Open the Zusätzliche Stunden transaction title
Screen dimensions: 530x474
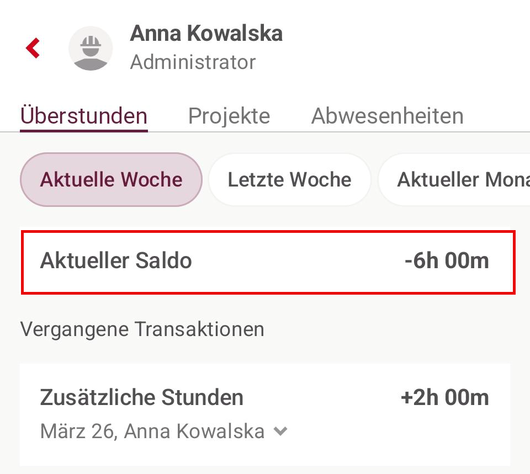142,397
